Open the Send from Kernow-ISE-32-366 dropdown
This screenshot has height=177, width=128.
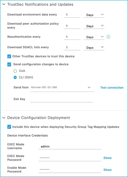pyautogui.click(x=62, y=88)
